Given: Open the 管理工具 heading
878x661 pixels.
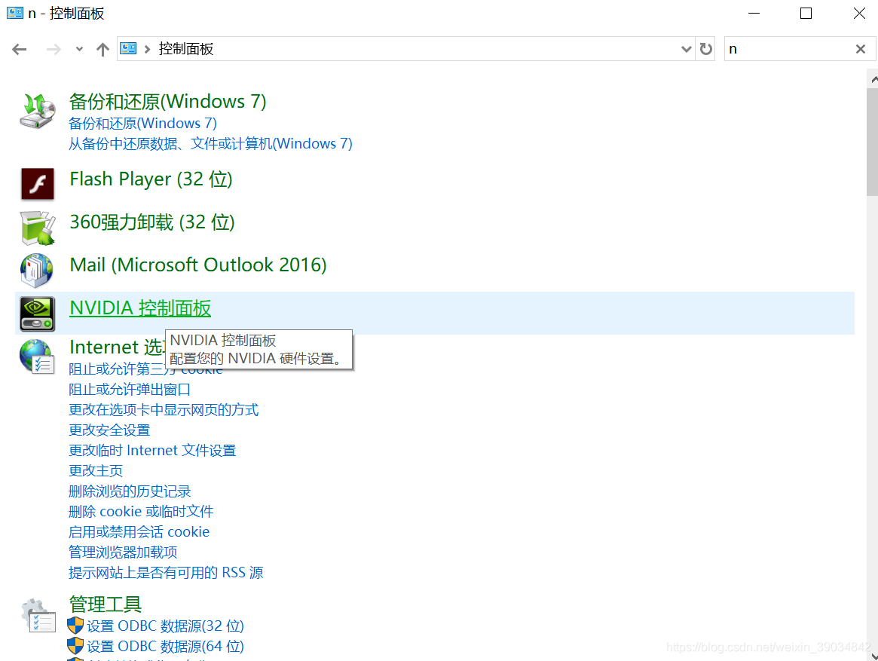Looking at the screenshot, I should 106,604.
